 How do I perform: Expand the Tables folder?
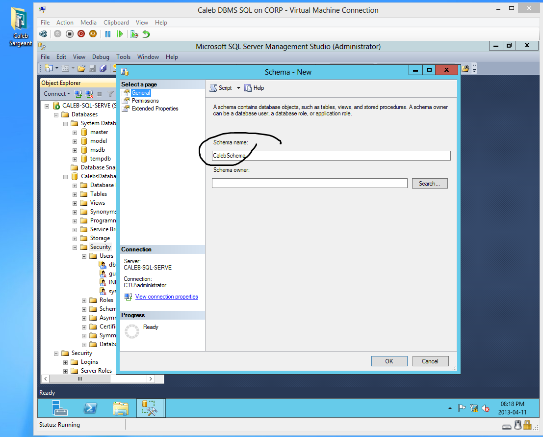(75, 194)
